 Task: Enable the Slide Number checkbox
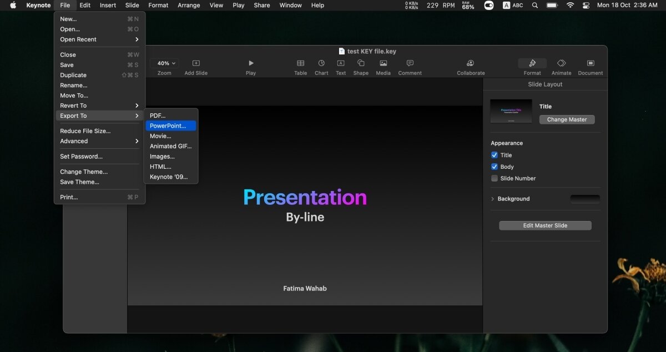pyautogui.click(x=495, y=178)
